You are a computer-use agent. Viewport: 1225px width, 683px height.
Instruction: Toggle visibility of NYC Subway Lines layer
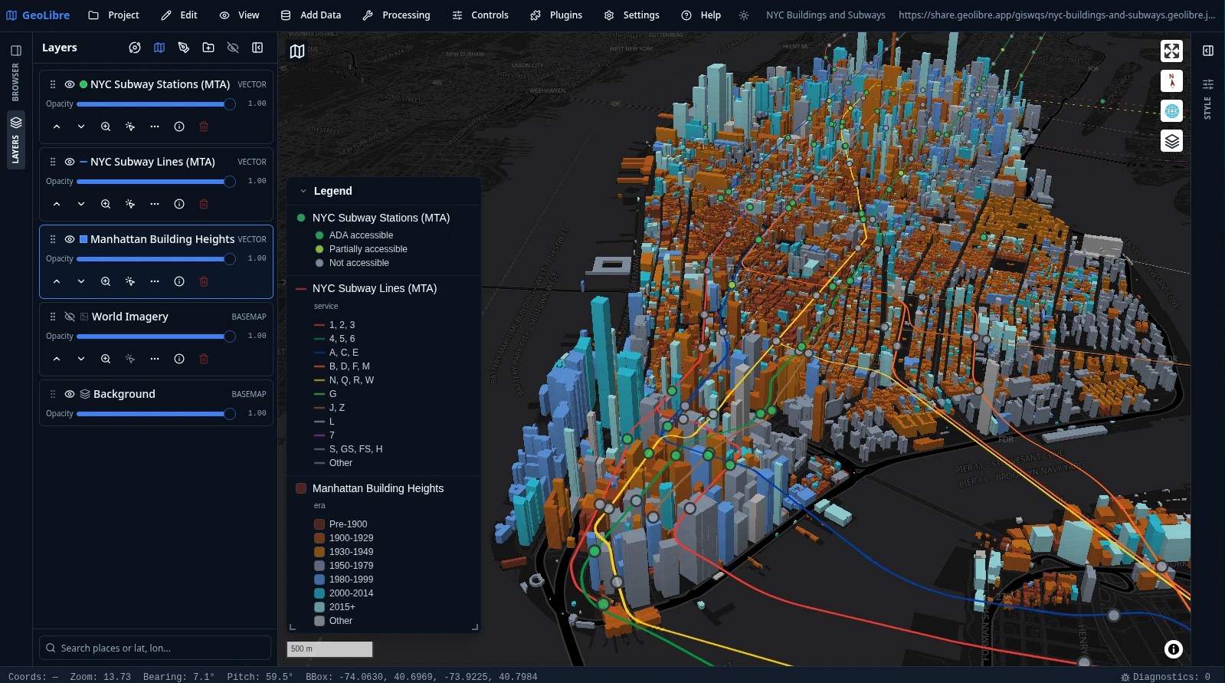click(70, 162)
